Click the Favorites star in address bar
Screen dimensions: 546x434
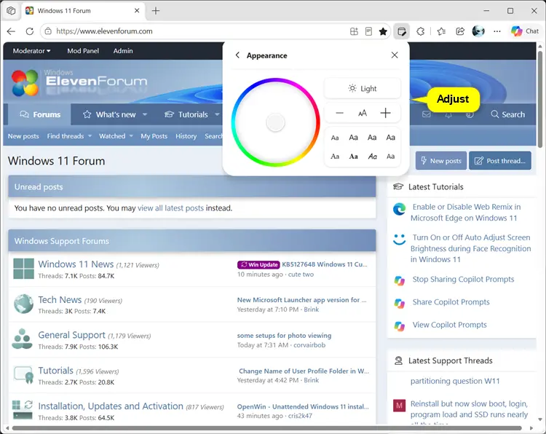pos(383,31)
